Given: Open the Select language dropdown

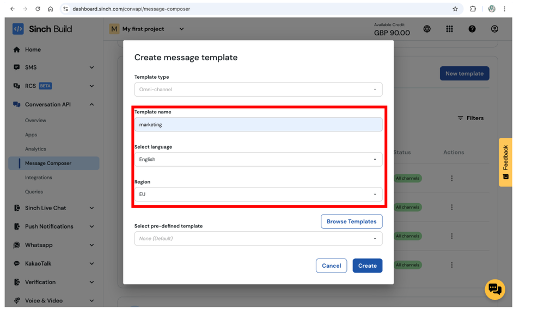Looking at the screenshot, I should click(258, 160).
